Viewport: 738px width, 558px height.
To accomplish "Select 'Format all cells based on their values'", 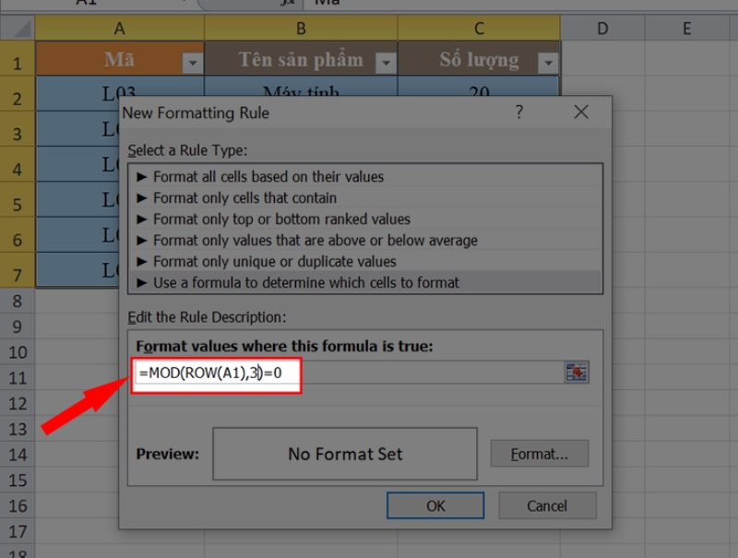I will (x=268, y=176).
